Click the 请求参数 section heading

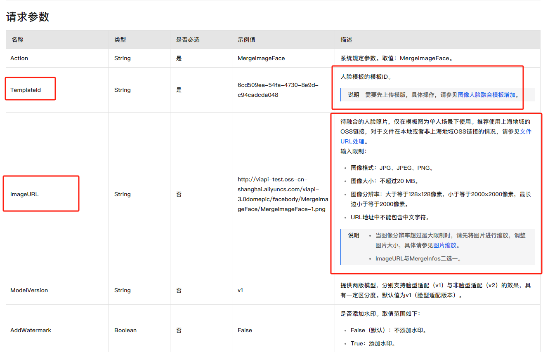[x=28, y=16]
